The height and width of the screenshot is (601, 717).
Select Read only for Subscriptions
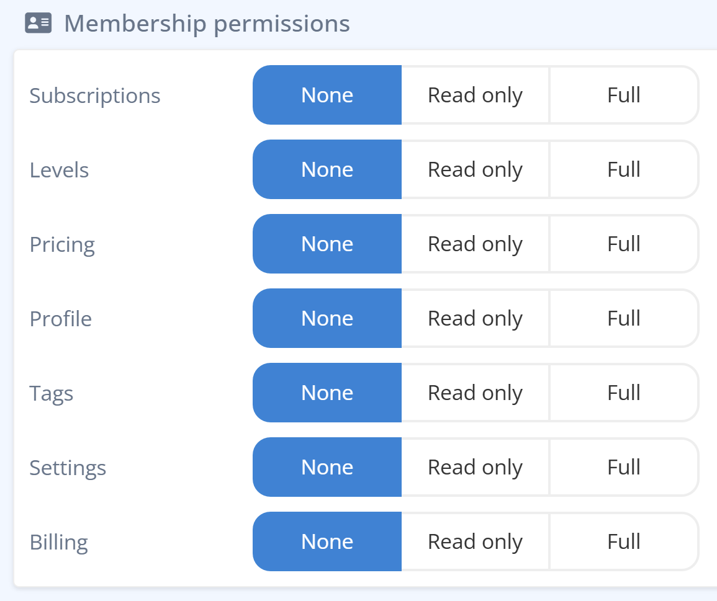[475, 95]
